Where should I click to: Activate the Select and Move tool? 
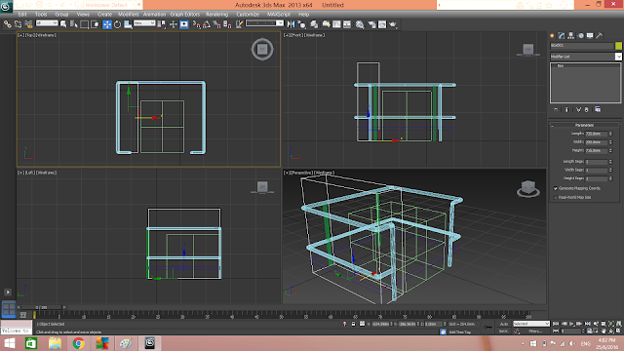coord(107,24)
